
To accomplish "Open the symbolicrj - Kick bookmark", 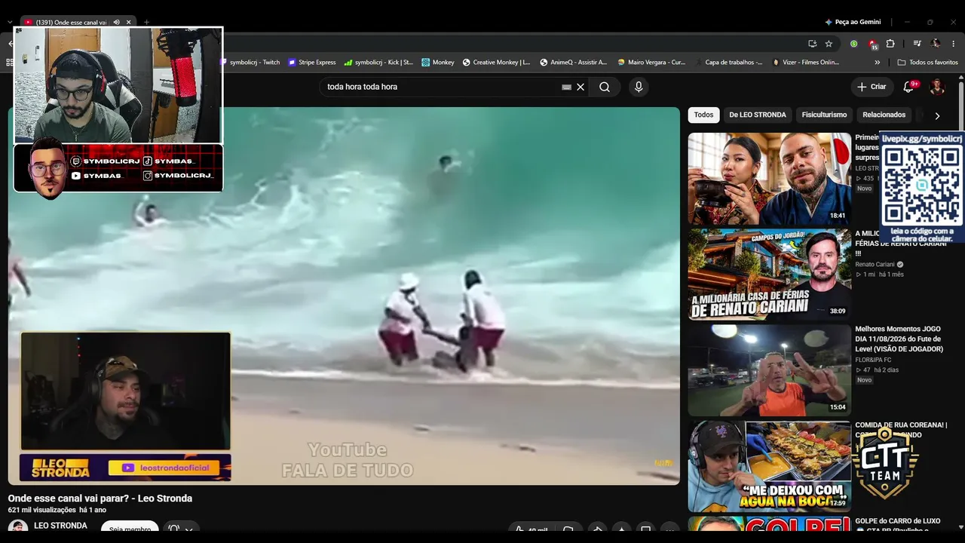I will coord(378,63).
